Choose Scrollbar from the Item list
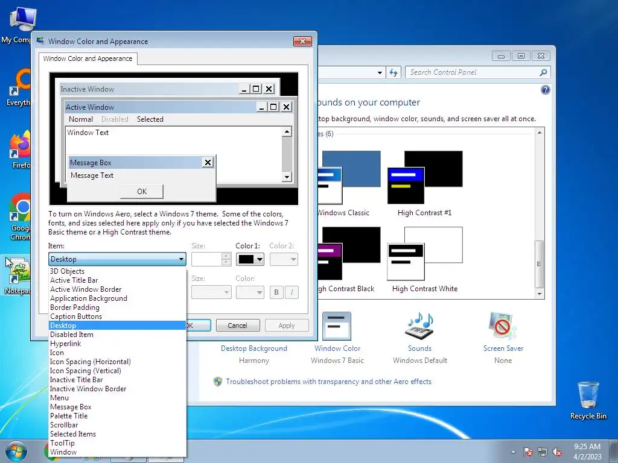Viewport: 618px width, 463px height. 118,425
